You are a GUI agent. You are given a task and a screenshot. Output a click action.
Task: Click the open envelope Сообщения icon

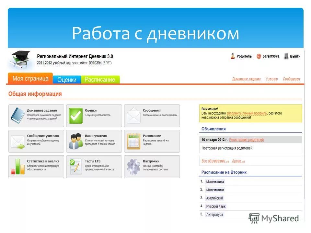(133, 116)
